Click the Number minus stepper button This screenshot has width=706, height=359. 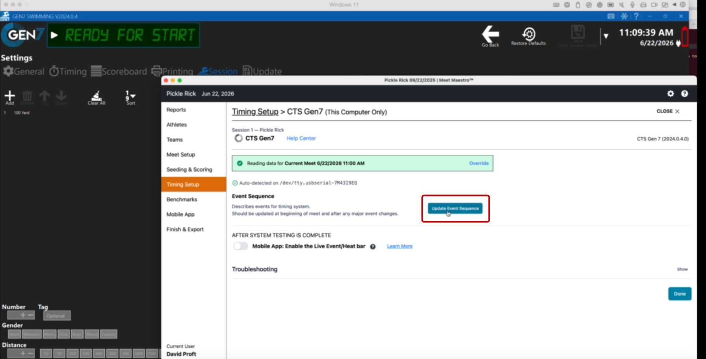pyautogui.click(x=30, y=315)
